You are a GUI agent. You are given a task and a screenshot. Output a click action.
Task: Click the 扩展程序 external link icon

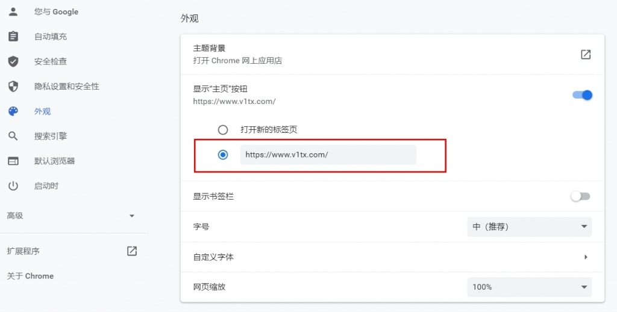[x=132, y=251]
